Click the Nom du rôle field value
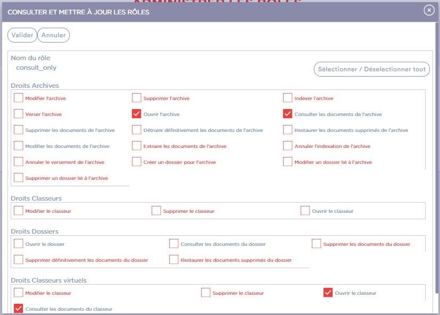The width and height of the screenshot is (440, 315). pyautogui.click(x=36, y=68)
